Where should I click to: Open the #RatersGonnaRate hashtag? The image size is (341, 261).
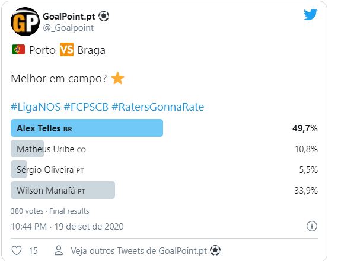coord(158,107)
